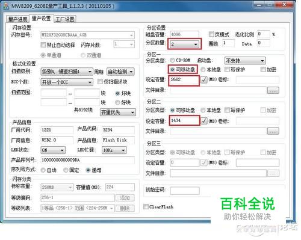Click the 添加 button
The height and width of the screenshot is (240, 301).
125,198
